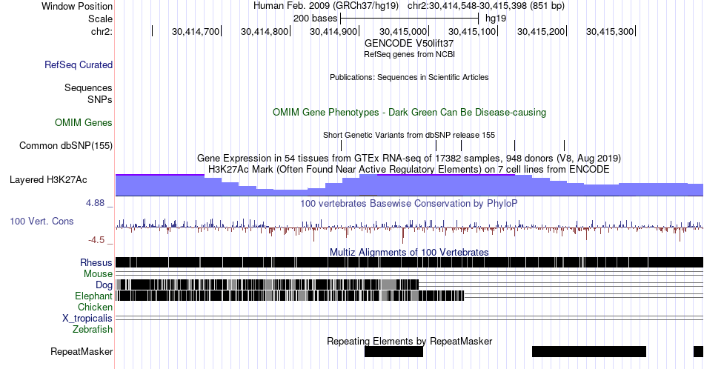Click the H3K27Ac signal histogram
This screenshot has width=704, height=369.
point(409,185)
